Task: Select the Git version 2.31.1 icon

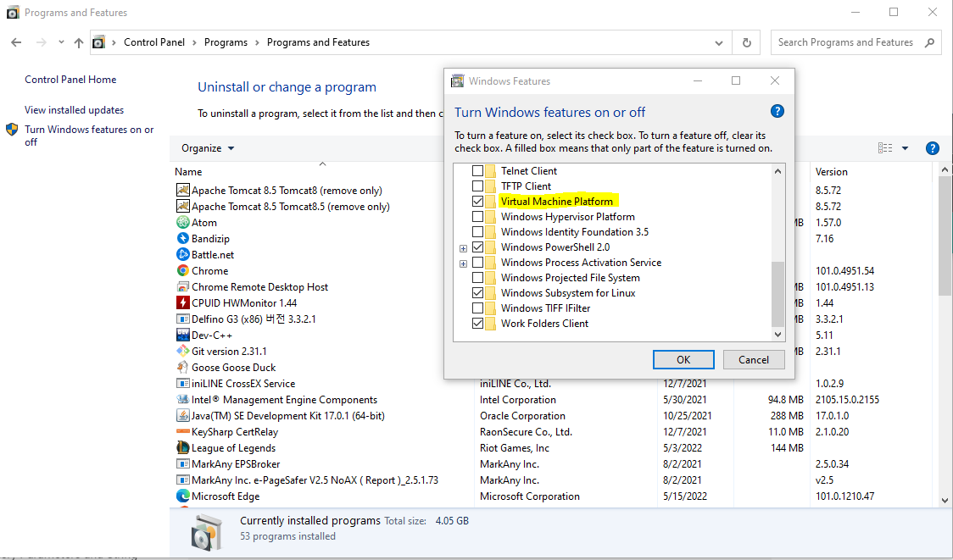Action: pos(182,351)
